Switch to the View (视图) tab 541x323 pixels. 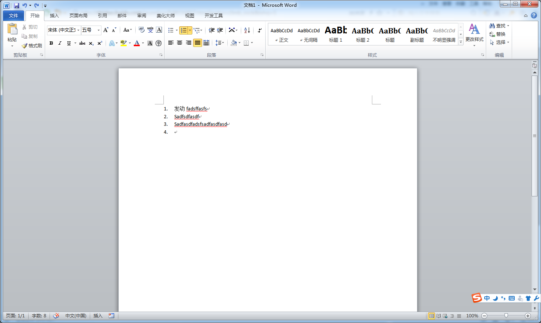190,16
